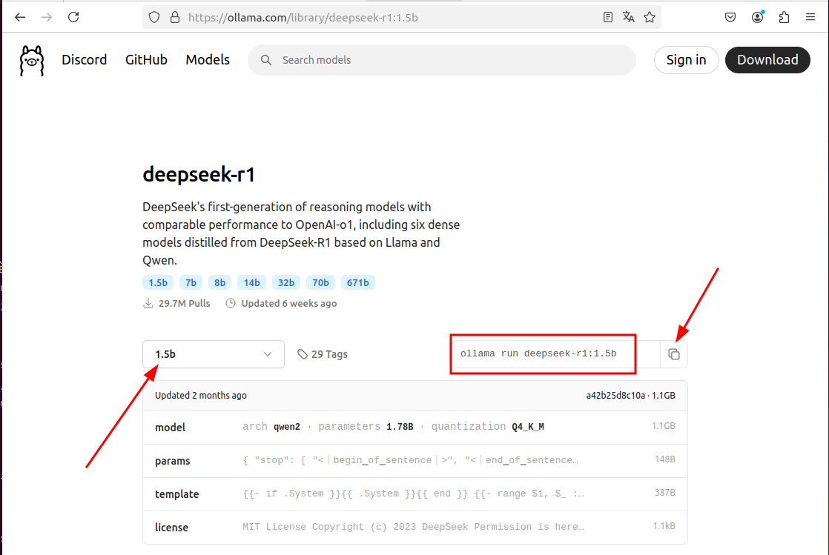This screenshot has height=555, width=829.
Task: Open the params file row
Action: pos(415,460)
